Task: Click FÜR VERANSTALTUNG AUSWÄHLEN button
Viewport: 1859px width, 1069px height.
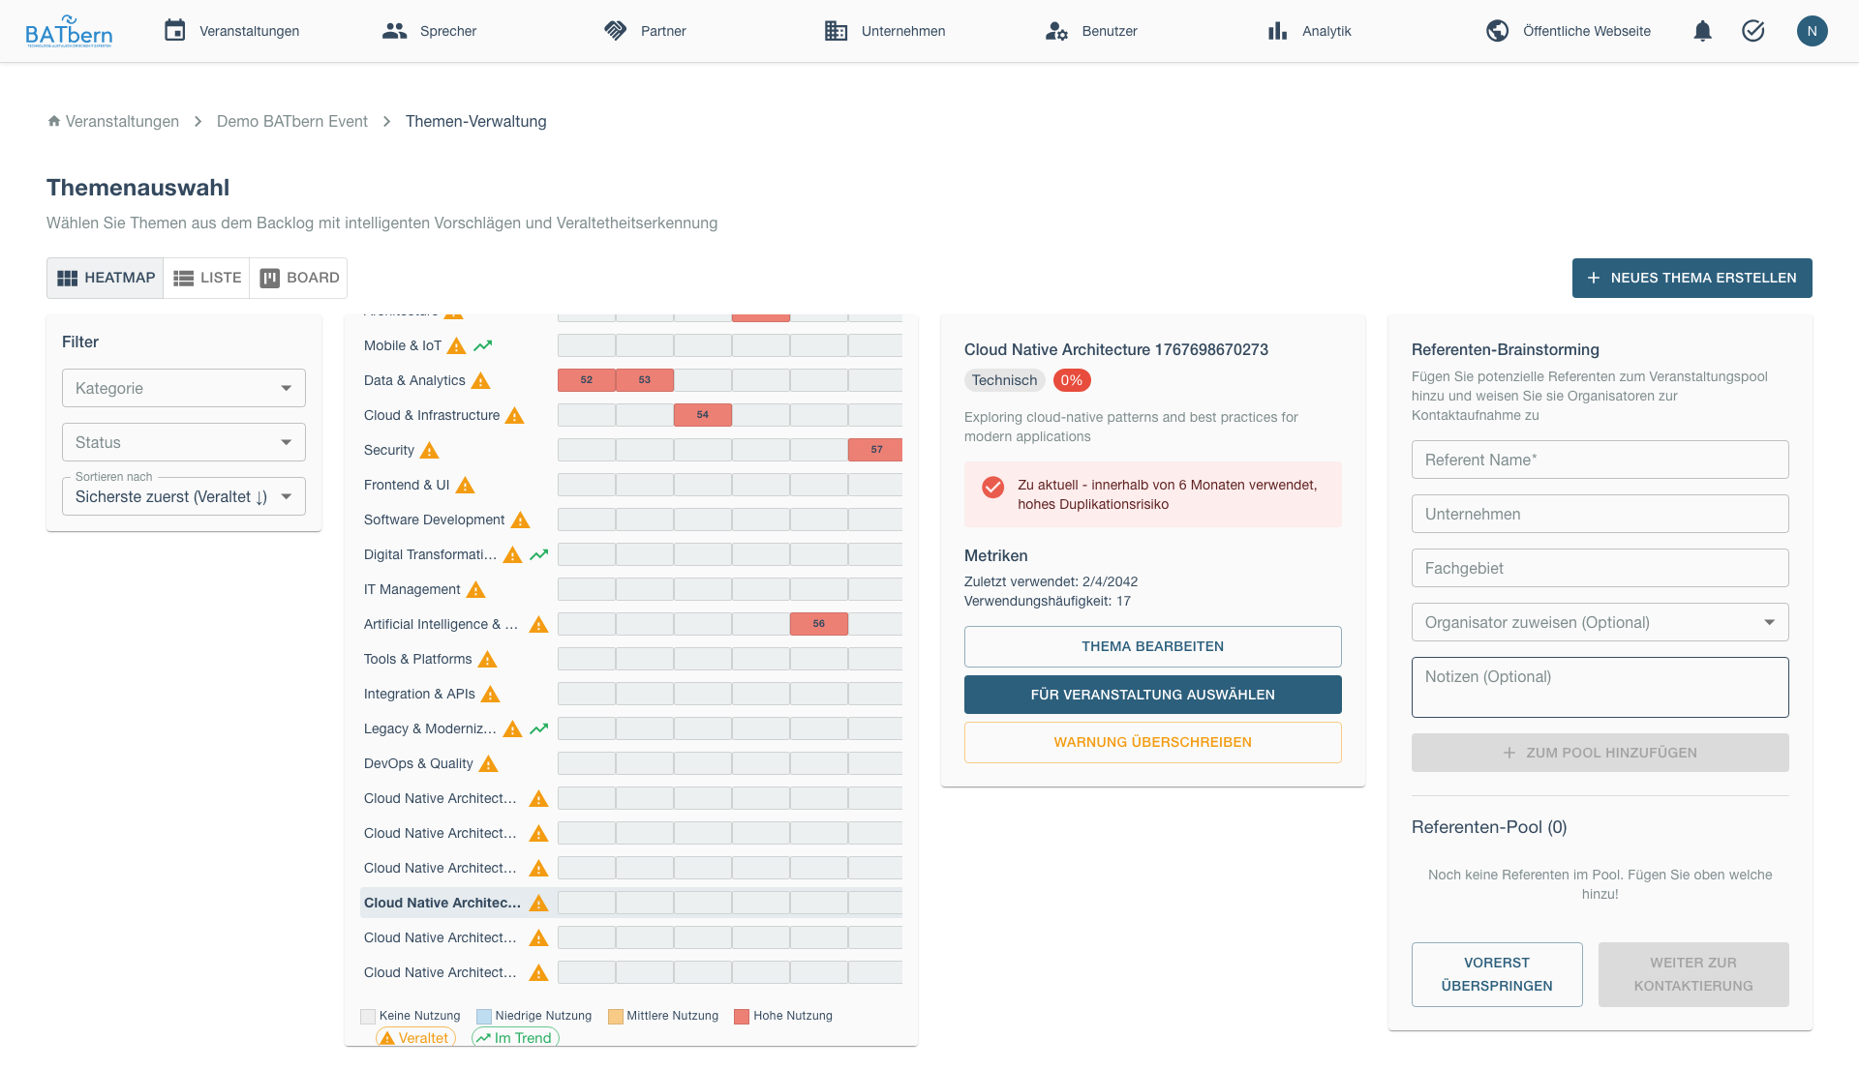Action: 1152,695
